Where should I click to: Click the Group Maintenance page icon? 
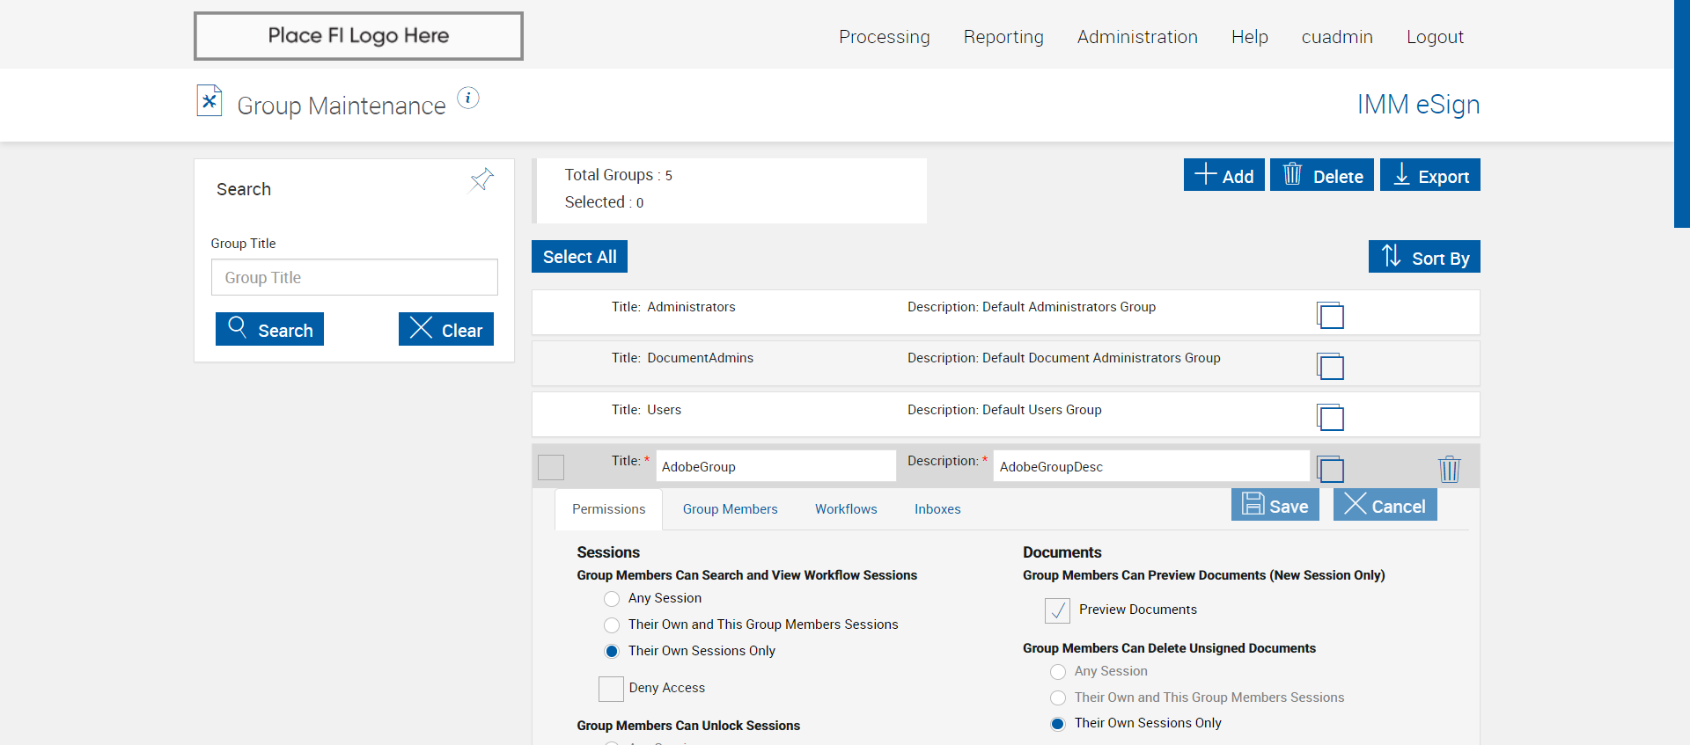pos(209,101)
